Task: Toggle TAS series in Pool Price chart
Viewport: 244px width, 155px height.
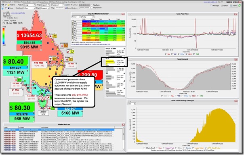Action: pyautogui.click(x=194, y=54)
